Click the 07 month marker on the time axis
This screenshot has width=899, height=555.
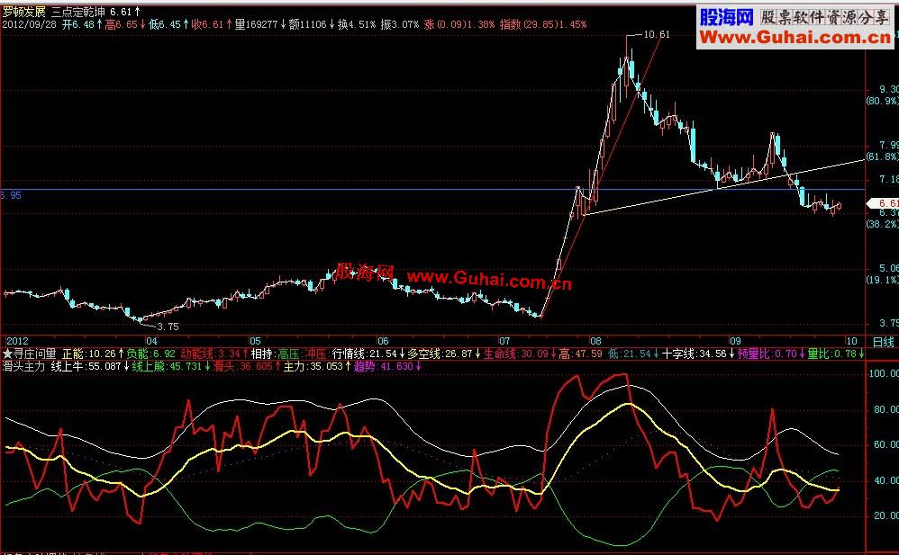tap(504, 341)
